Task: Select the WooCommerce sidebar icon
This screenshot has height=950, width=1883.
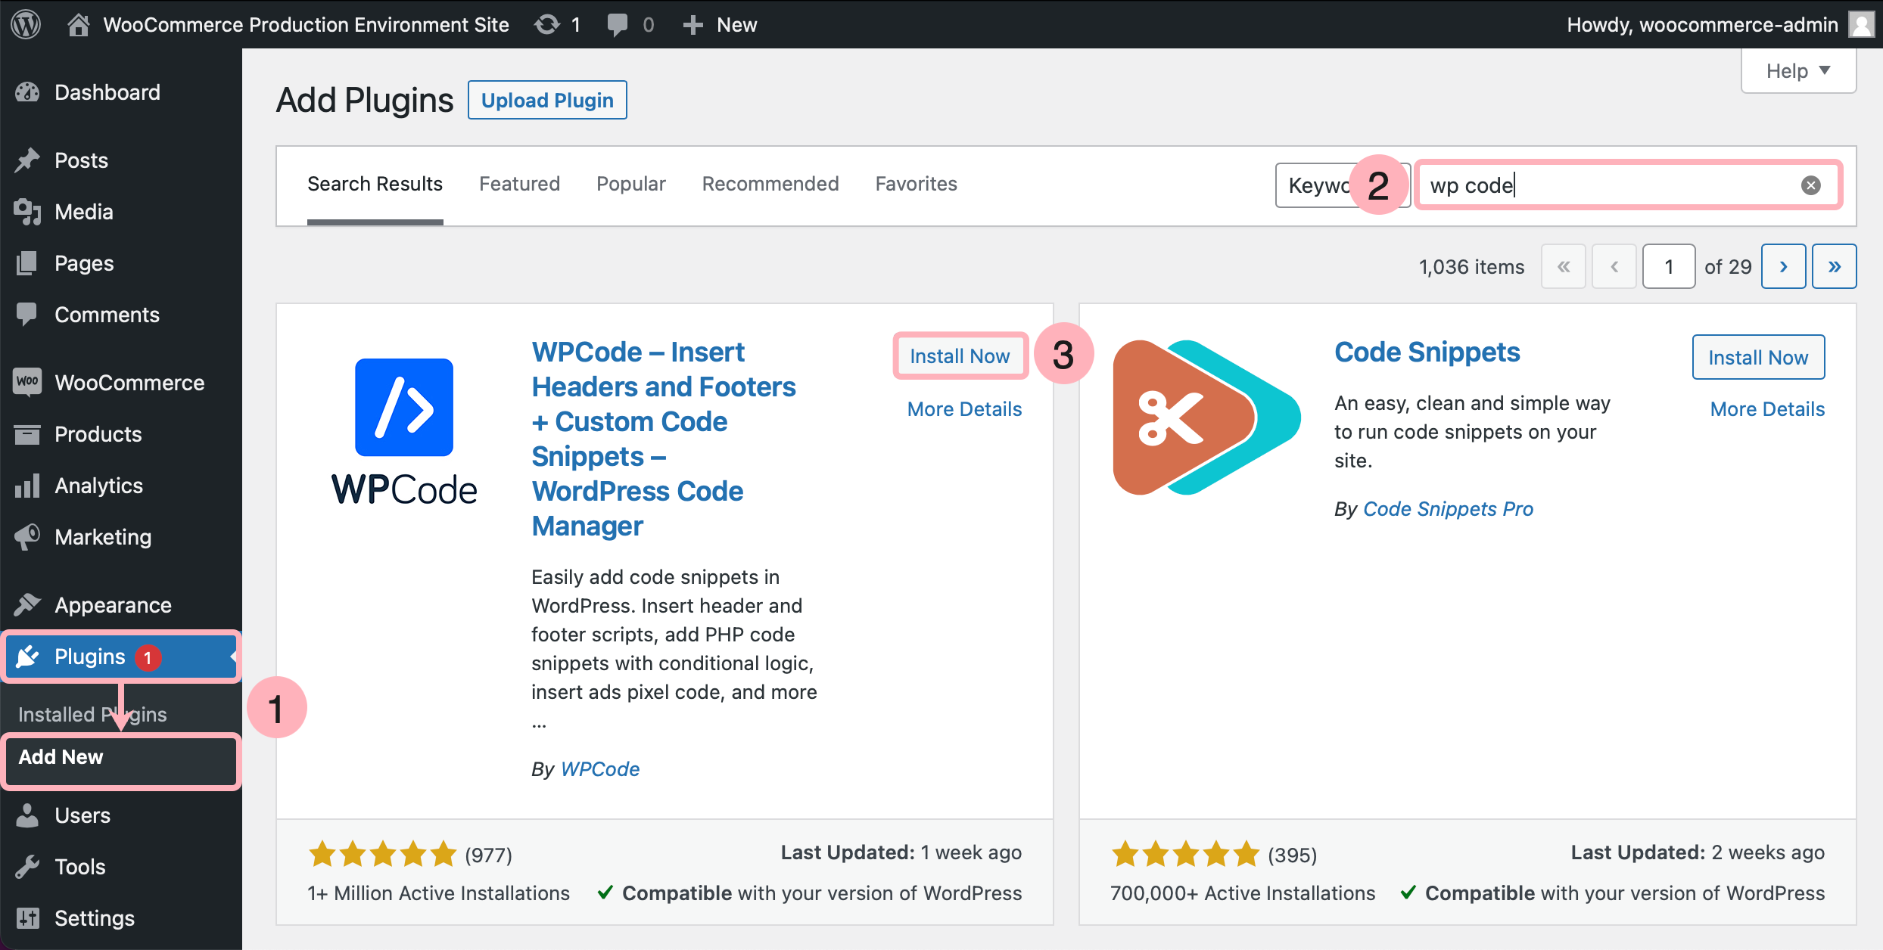Action: [27, 382]
